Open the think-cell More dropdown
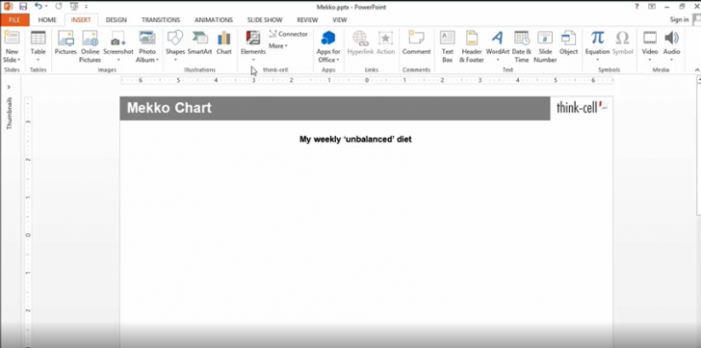 278,45
